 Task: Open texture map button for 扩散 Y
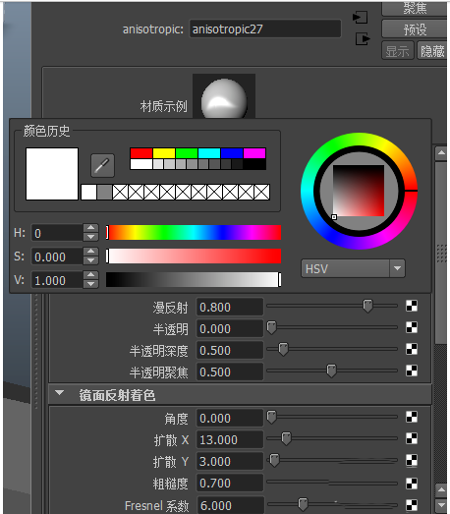412,461
